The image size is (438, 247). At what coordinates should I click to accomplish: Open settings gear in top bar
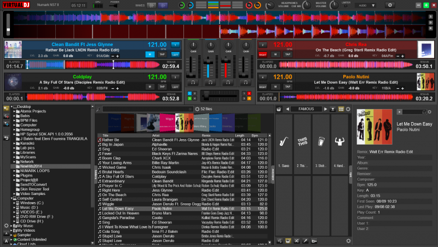tap(390, 5)
